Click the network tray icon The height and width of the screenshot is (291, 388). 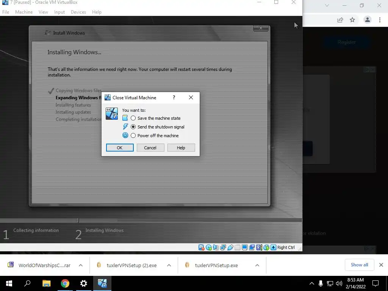(330, 283)
